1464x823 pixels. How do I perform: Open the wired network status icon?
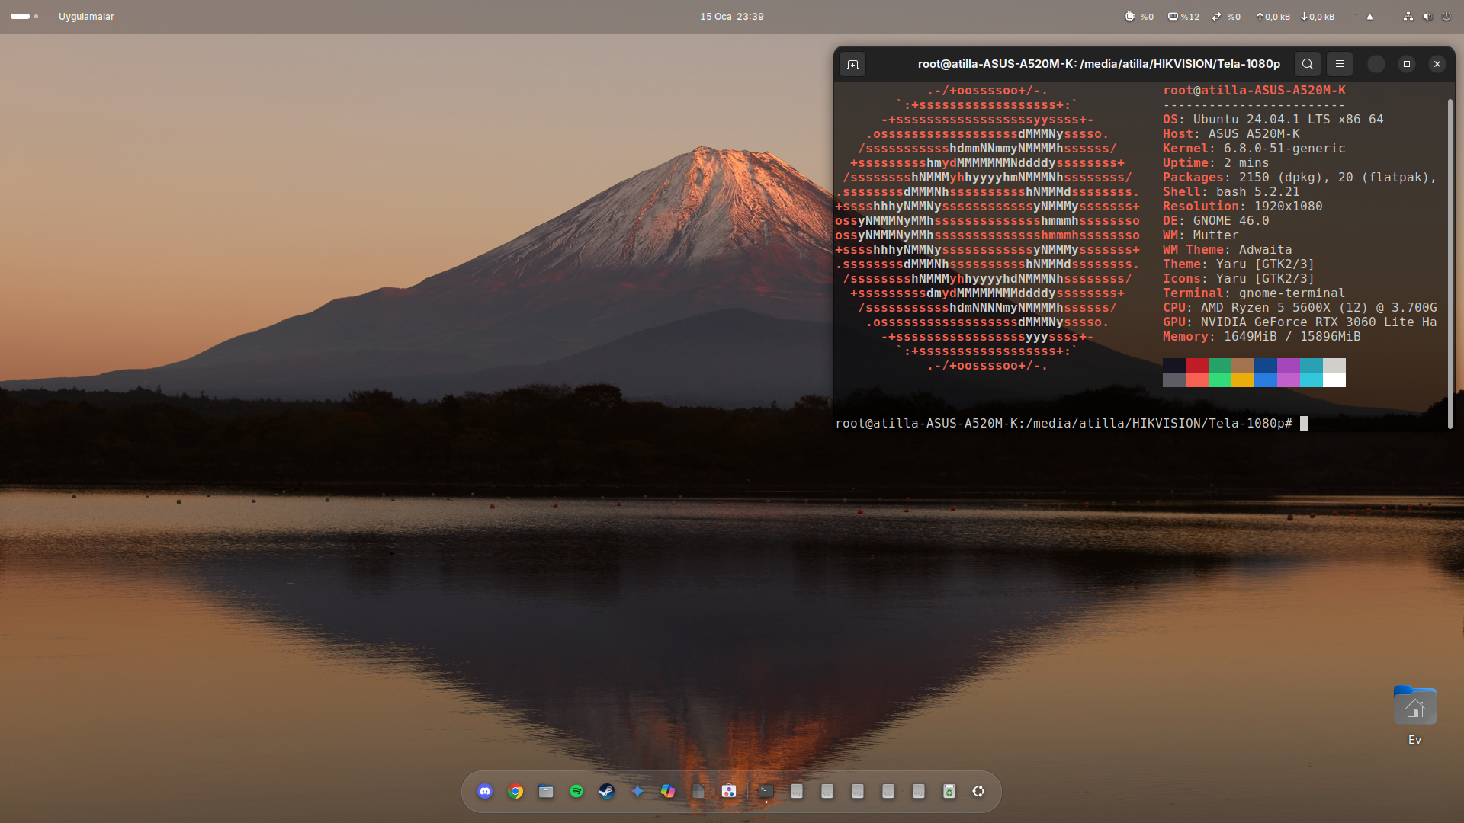pyautogui.click(x=1408, y=16)
